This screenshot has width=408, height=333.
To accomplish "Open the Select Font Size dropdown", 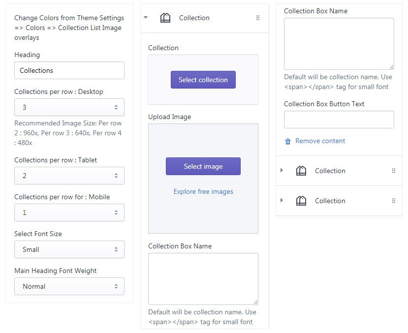I will [69, 249].
